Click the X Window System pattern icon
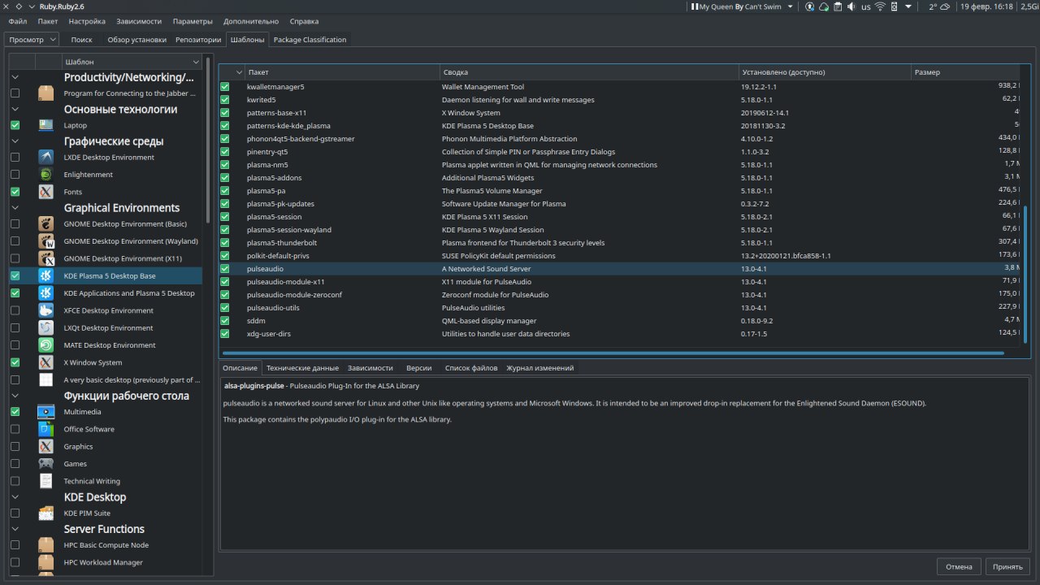The image size is (1040, 585). pyautogui.click(x=46, y=363)
